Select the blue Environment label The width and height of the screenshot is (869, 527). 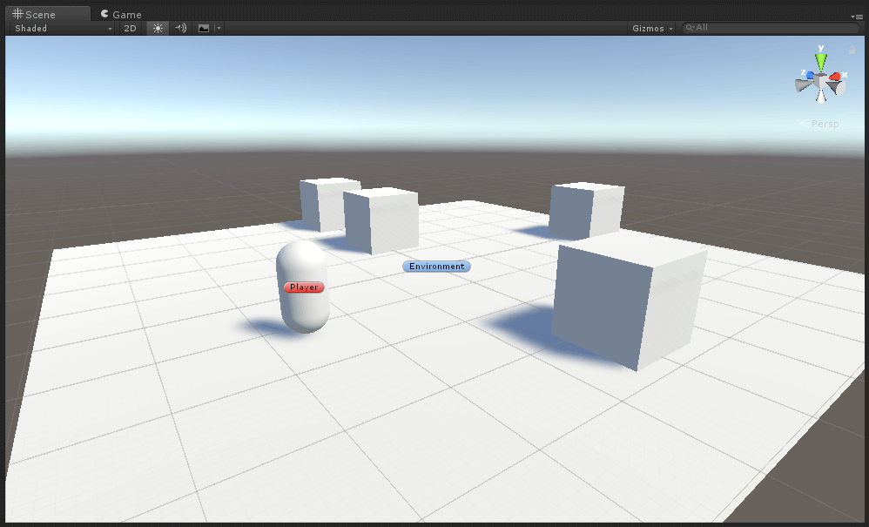coord(436,267)
